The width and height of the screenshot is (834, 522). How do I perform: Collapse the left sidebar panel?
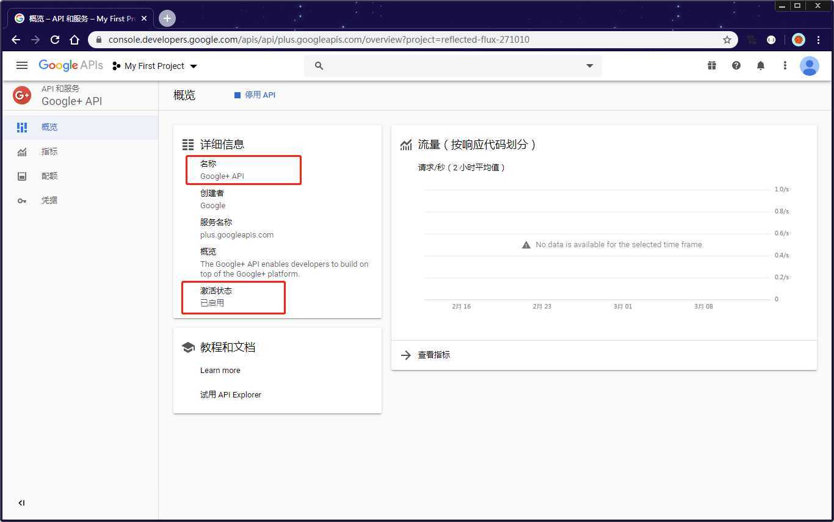click(x=21, y=503)
